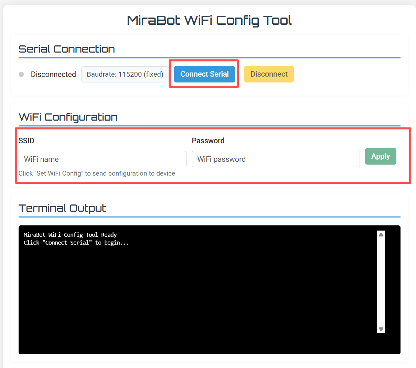Viewport: 416px width, 368px height.
Task: Click the terminal scrollbar track
Action: (x=381, y=282)
